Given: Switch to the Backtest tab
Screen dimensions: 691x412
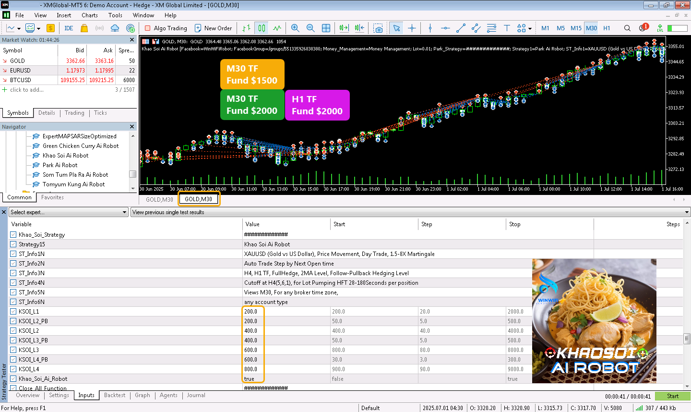Looking at the screenshot, I should click(x=115, y=395).
